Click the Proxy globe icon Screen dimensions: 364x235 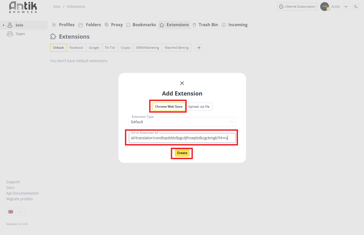pos(107,25)
